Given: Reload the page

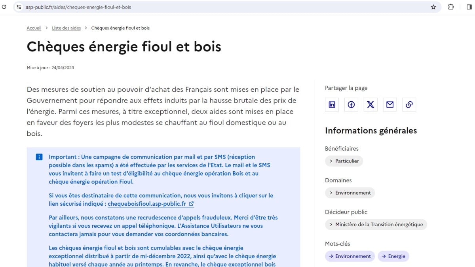Looking at the screenshot, I should pyautogui.click(x=4, y=7).
